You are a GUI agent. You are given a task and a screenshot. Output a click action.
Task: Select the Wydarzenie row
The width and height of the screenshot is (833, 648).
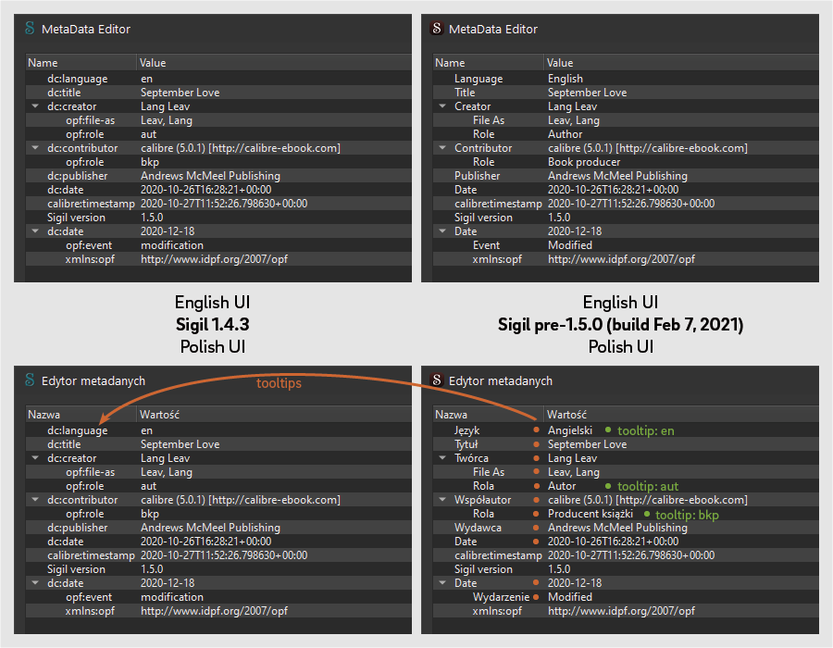(x=626, y=596)
